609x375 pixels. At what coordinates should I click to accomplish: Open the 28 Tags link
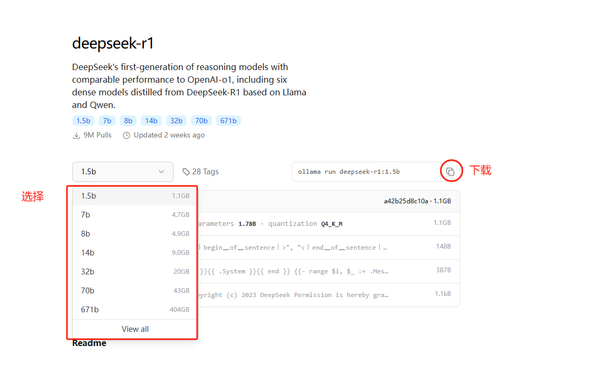[201, 171]
